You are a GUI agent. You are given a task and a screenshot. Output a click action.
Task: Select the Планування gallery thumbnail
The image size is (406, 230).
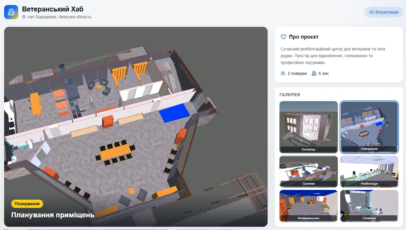coord(369,127)
